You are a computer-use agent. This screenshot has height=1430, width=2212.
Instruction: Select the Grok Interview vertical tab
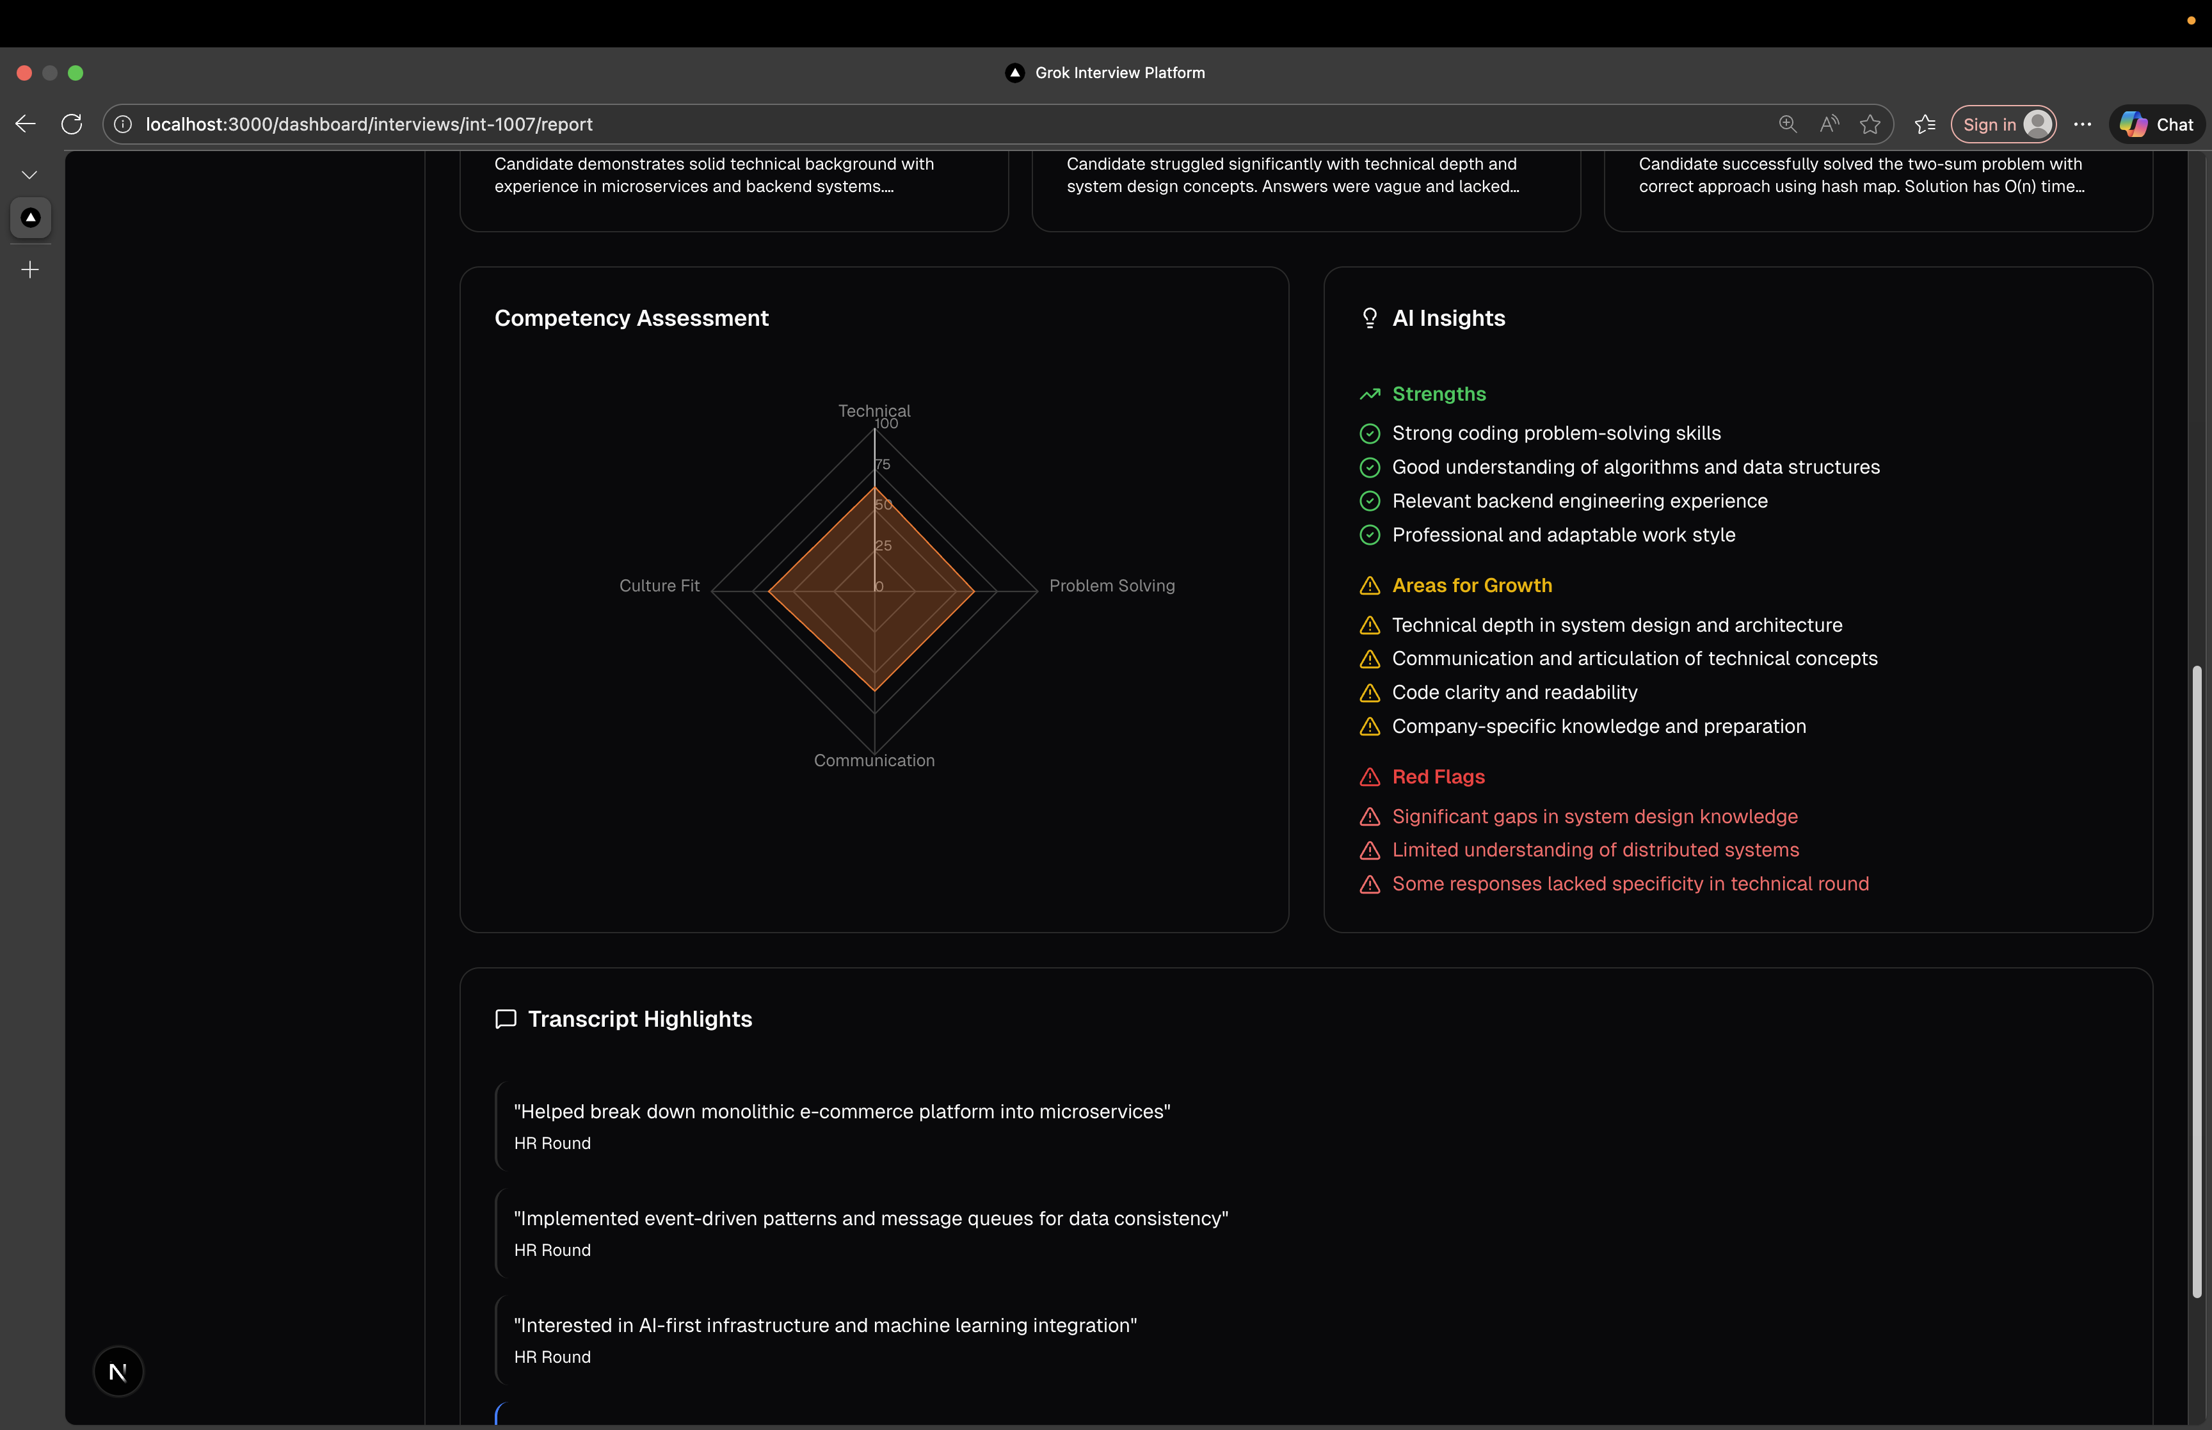point(31,217)
